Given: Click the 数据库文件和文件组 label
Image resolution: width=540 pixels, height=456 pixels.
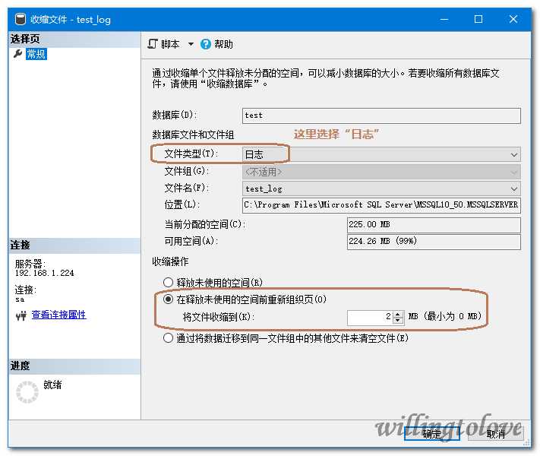Looking at the screenshot, I should click(193, 135).
